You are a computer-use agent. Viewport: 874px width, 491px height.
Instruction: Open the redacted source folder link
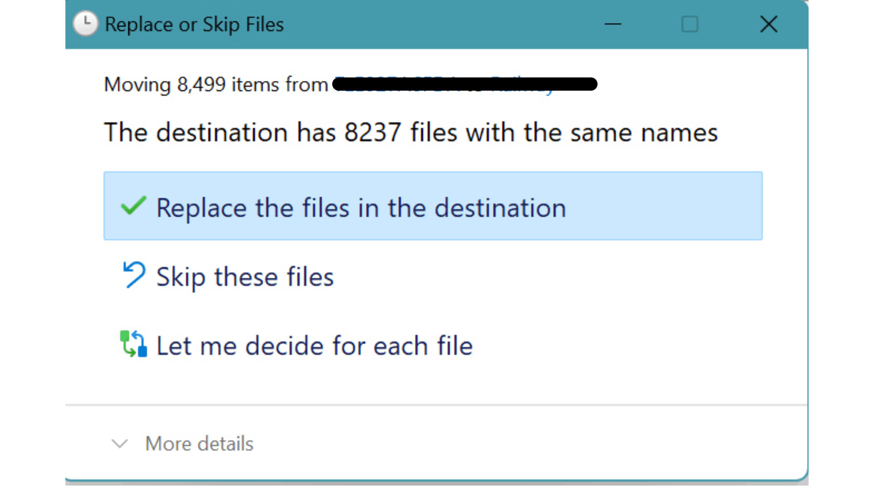pyautogui.click(x=464, y=84)
